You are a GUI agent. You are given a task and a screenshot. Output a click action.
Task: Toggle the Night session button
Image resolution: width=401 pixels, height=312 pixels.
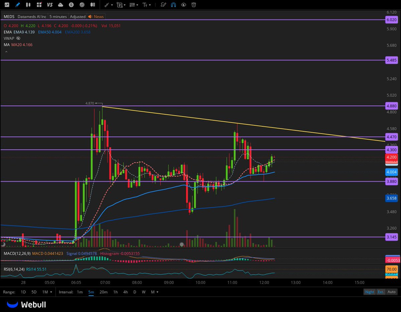point(370,292)
